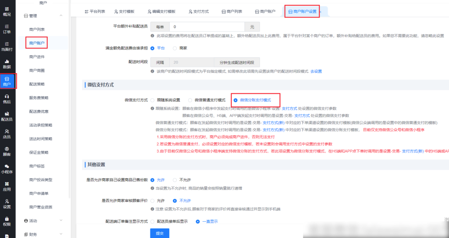The image size is (449, 238).
Task: Click the 去设置 link
Action: pyautogui.click(x=316, y=71)
